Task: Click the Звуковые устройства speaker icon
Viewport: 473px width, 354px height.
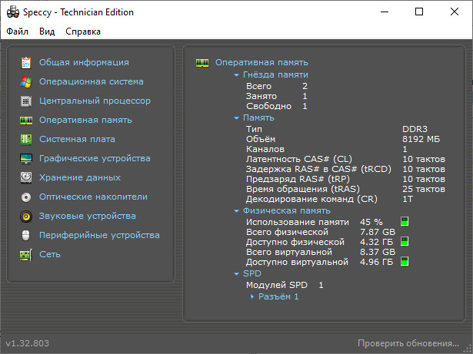Action: pyautogui.click(x=26, y=216)
